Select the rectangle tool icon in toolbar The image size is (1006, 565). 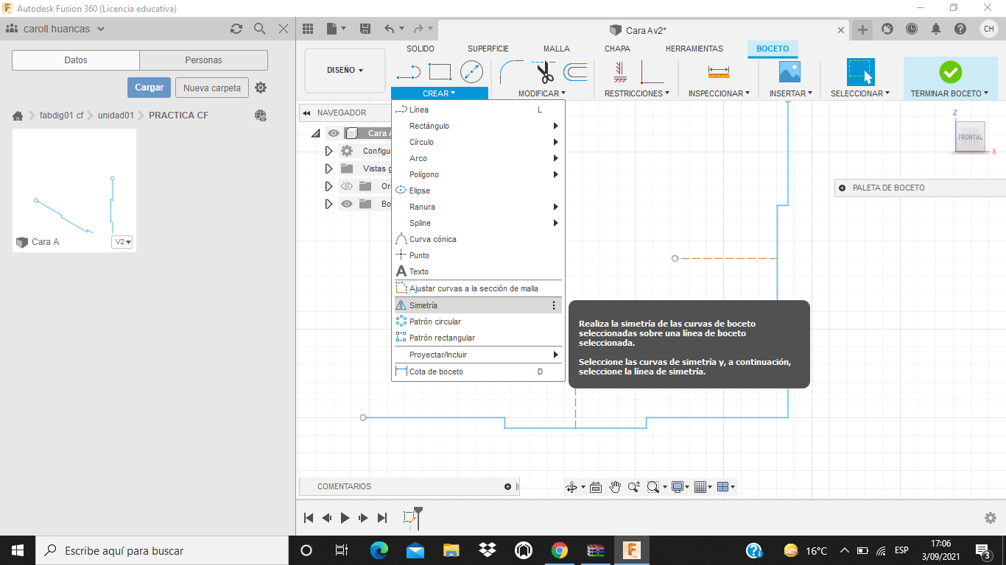pos(440,71)
